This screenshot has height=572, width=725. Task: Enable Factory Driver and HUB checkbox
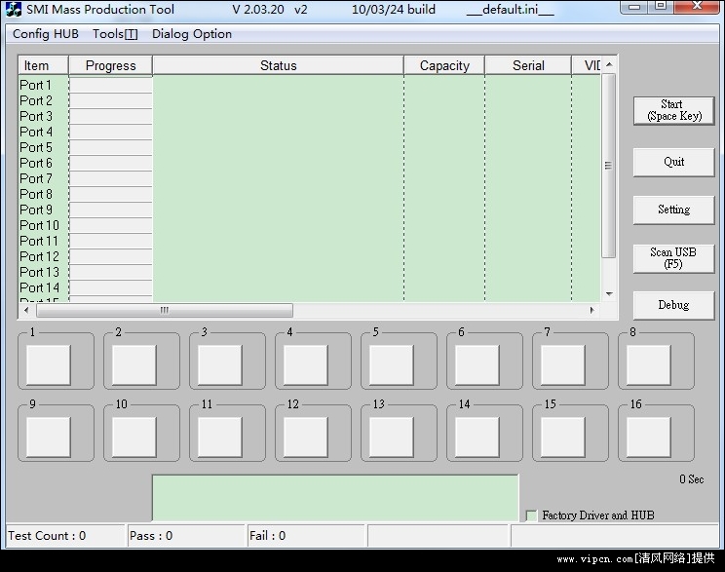click(x=531, y=515)
